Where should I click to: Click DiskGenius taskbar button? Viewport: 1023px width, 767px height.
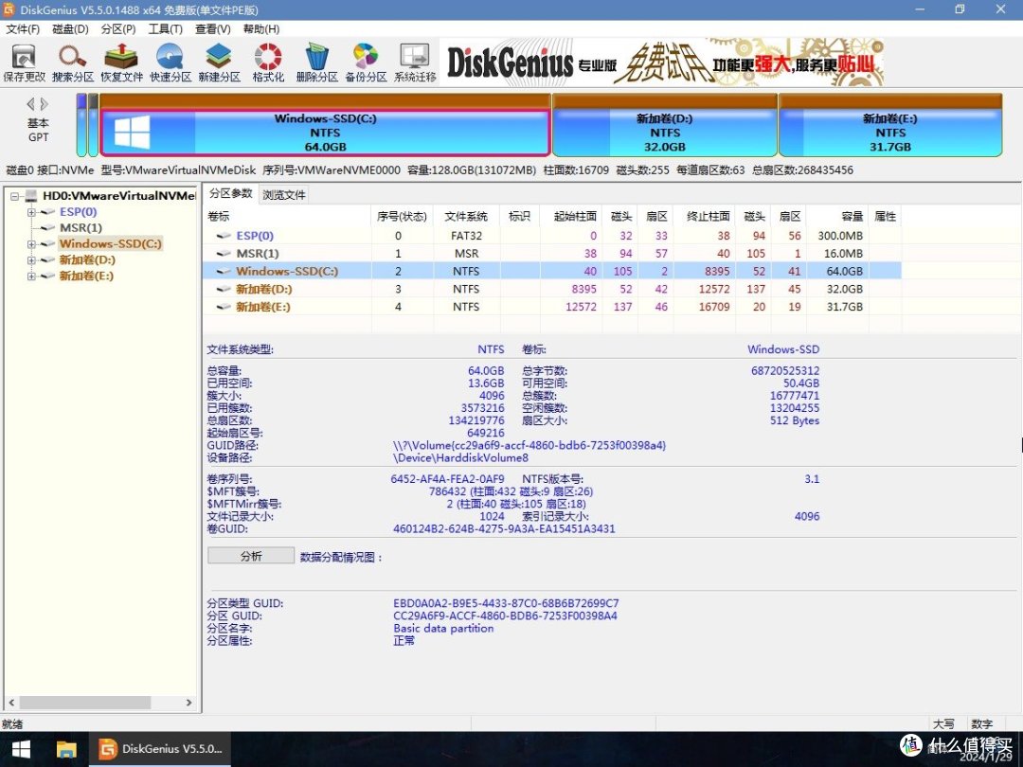(x=160, y=749)
